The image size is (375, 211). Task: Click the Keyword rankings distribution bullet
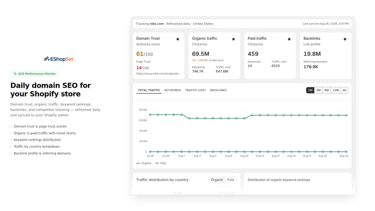point(37,140)
